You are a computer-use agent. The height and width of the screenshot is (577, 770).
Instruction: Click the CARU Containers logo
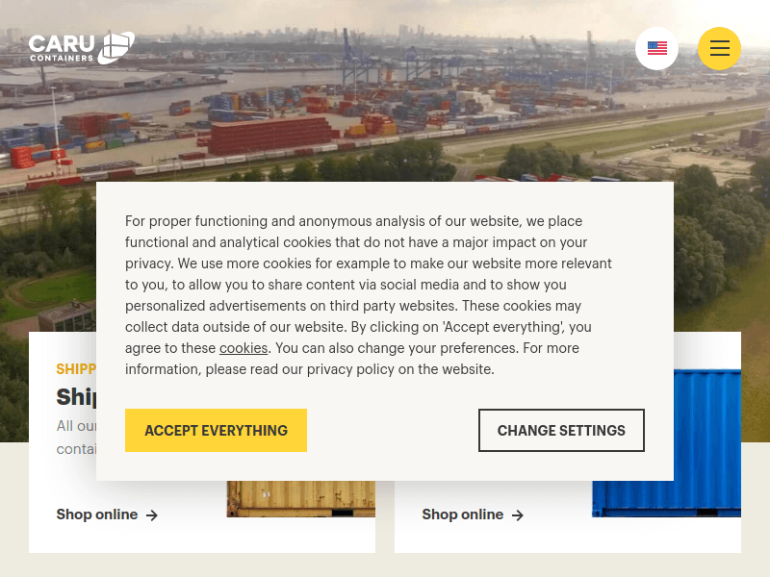81,47
